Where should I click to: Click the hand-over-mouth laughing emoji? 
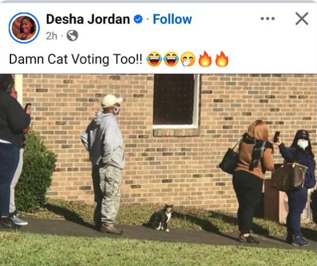[x=188, y=59]
